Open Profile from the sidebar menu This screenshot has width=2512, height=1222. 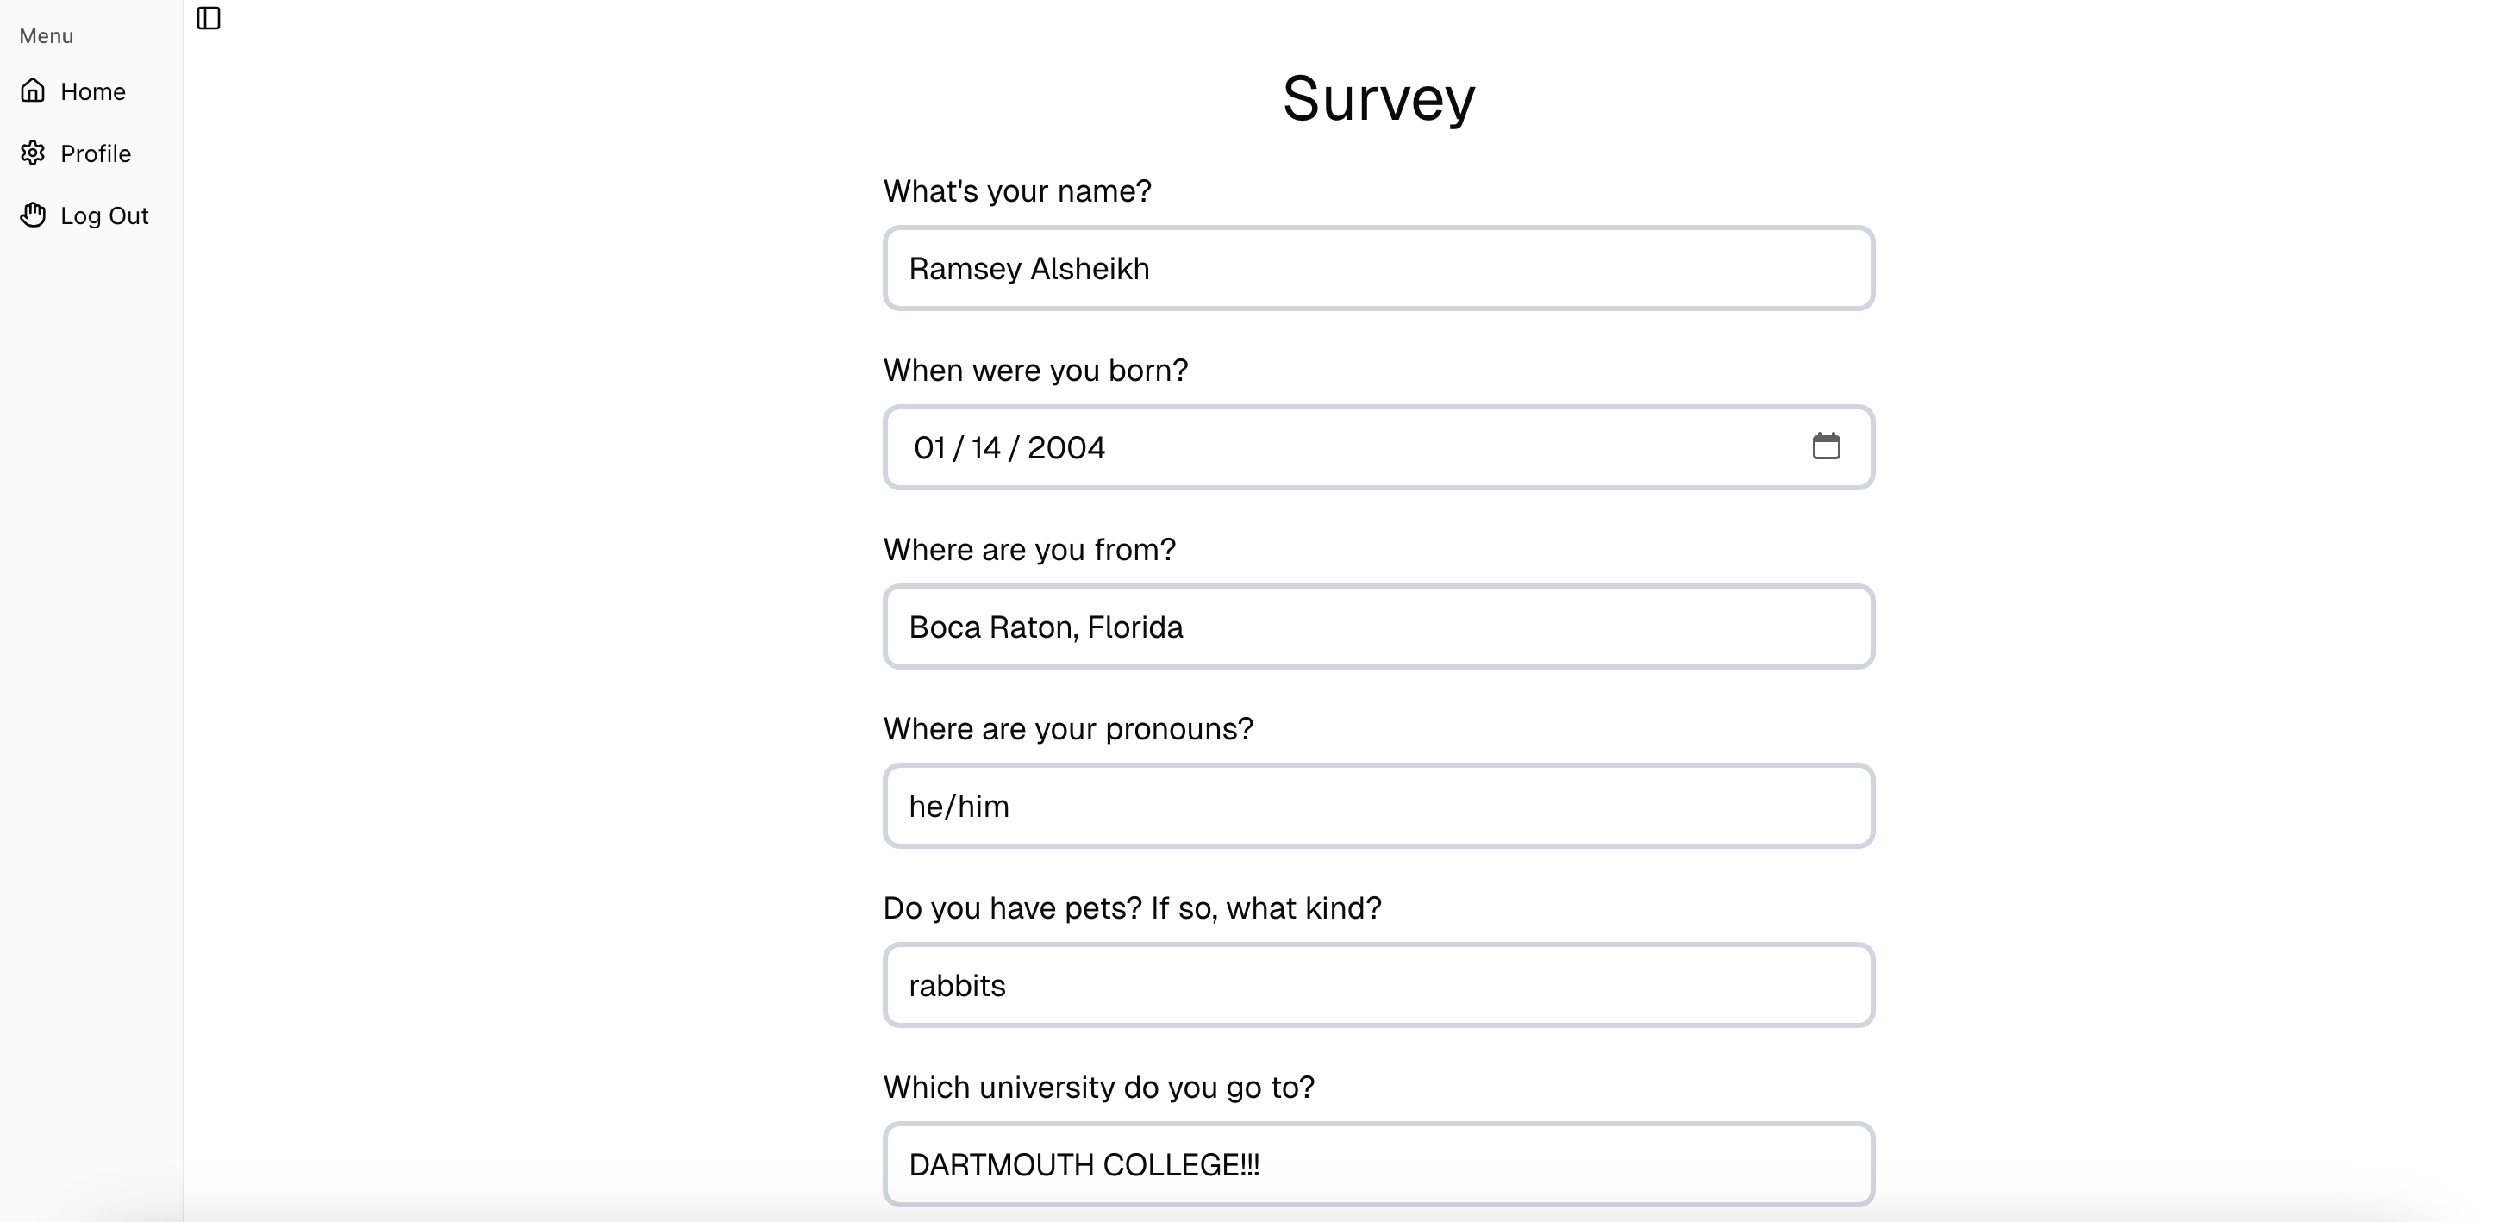[96, 154]
